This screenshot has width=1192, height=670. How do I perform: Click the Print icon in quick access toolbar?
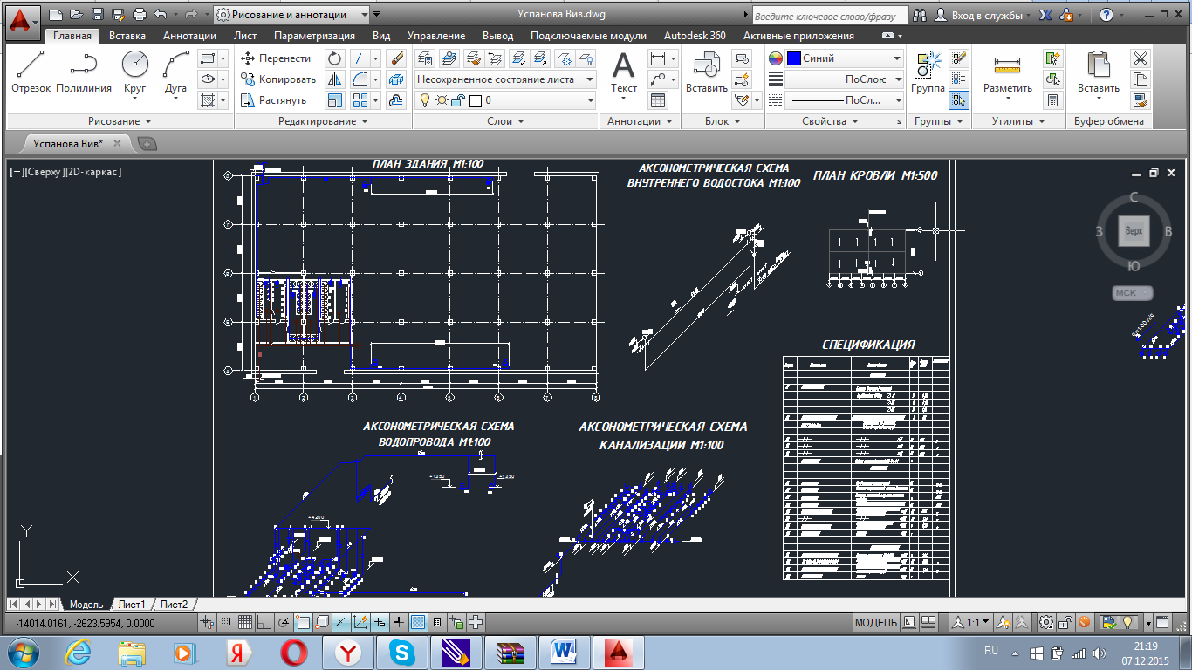[140, 15]
